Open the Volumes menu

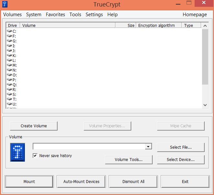(12, 15)
